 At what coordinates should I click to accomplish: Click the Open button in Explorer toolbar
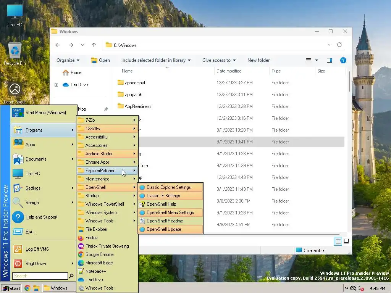pos(100,60)
